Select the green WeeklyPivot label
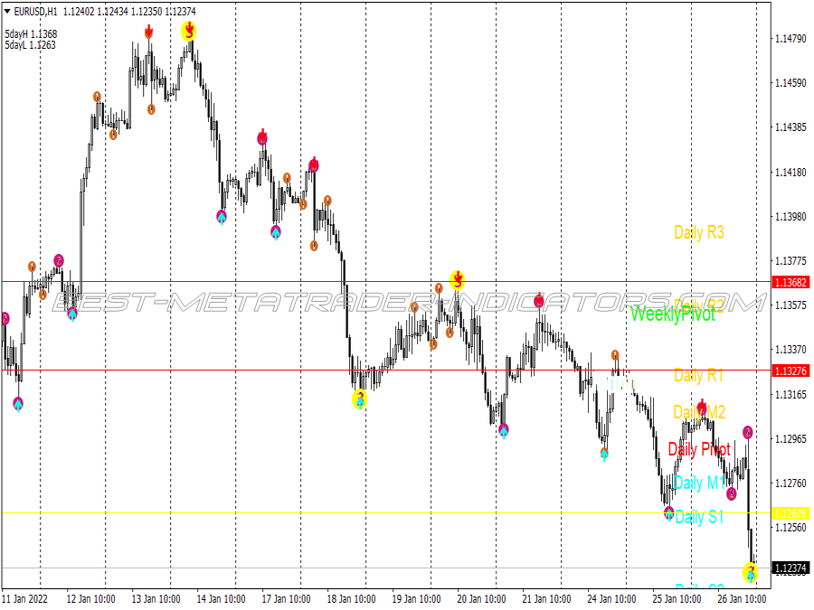814x610 pixels. (673, 314)
